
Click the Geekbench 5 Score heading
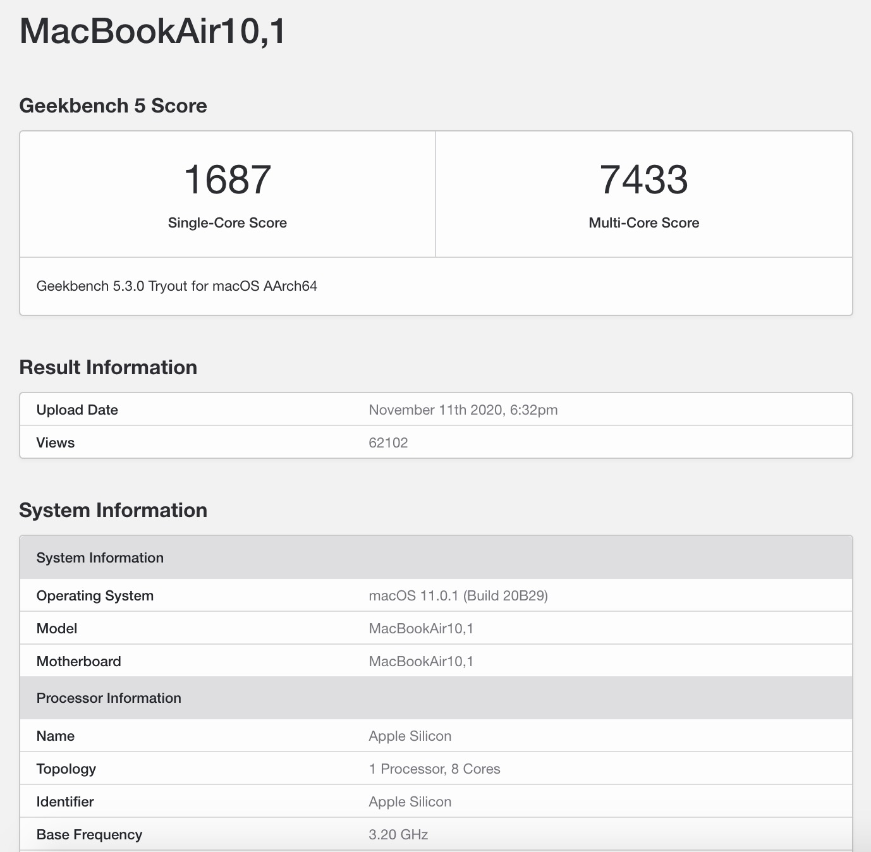[x=113, y=106]
